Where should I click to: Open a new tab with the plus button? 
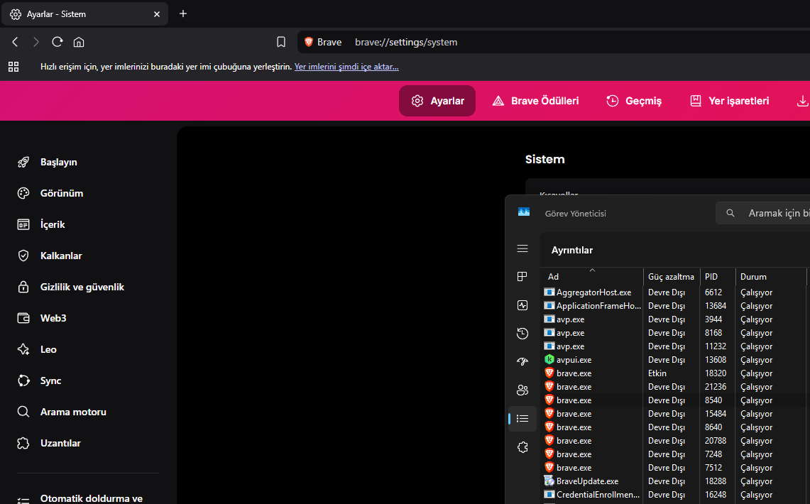183,14
